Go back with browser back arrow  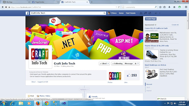[3, 7]
